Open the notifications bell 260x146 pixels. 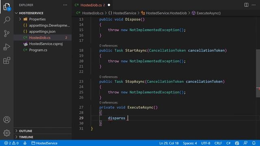(253, 143)
